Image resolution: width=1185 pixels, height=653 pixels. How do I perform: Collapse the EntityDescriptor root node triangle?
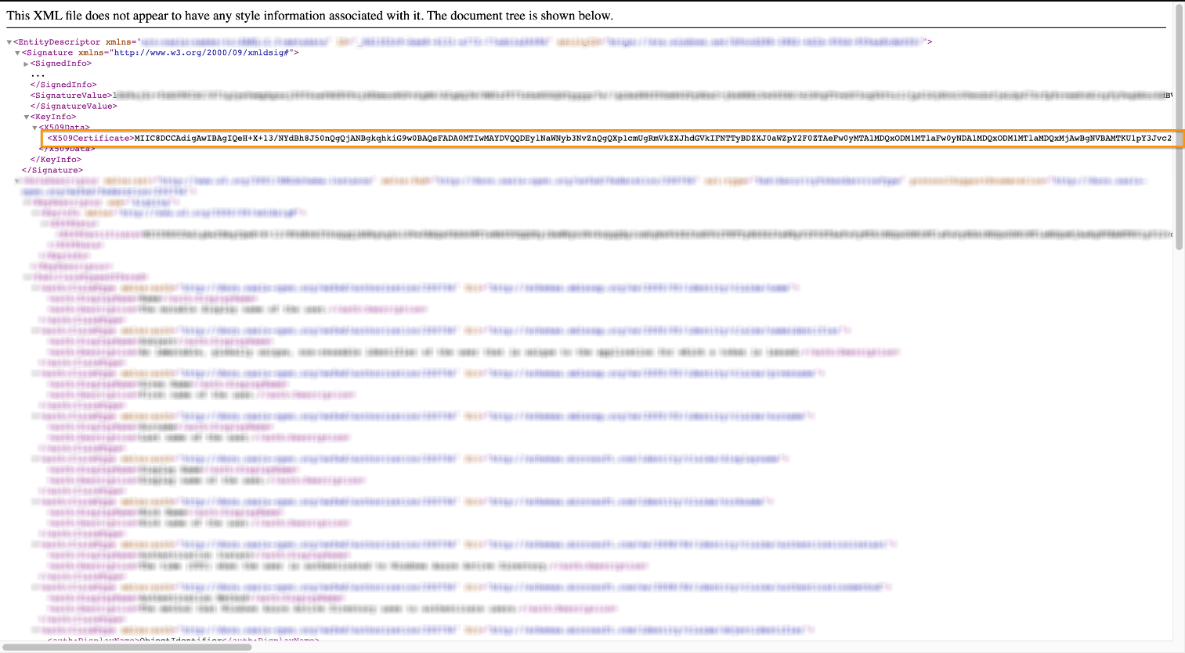tap(9, 42)
